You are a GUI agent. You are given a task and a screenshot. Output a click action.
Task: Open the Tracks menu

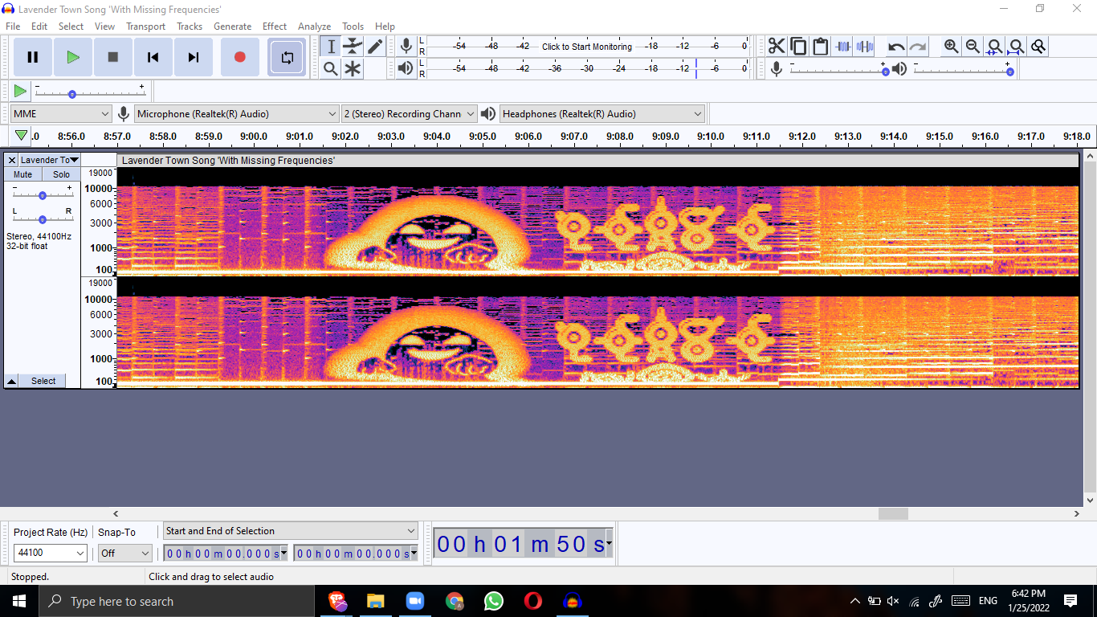pyautogui.click(x=190, y=27)
